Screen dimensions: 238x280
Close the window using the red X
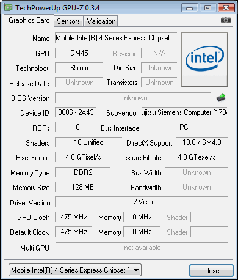pyautogui.click(x=226, y=8)
